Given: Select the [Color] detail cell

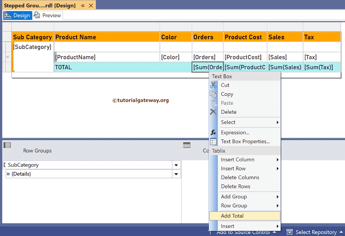Looking at the screenshot, I should coord(176,57).
